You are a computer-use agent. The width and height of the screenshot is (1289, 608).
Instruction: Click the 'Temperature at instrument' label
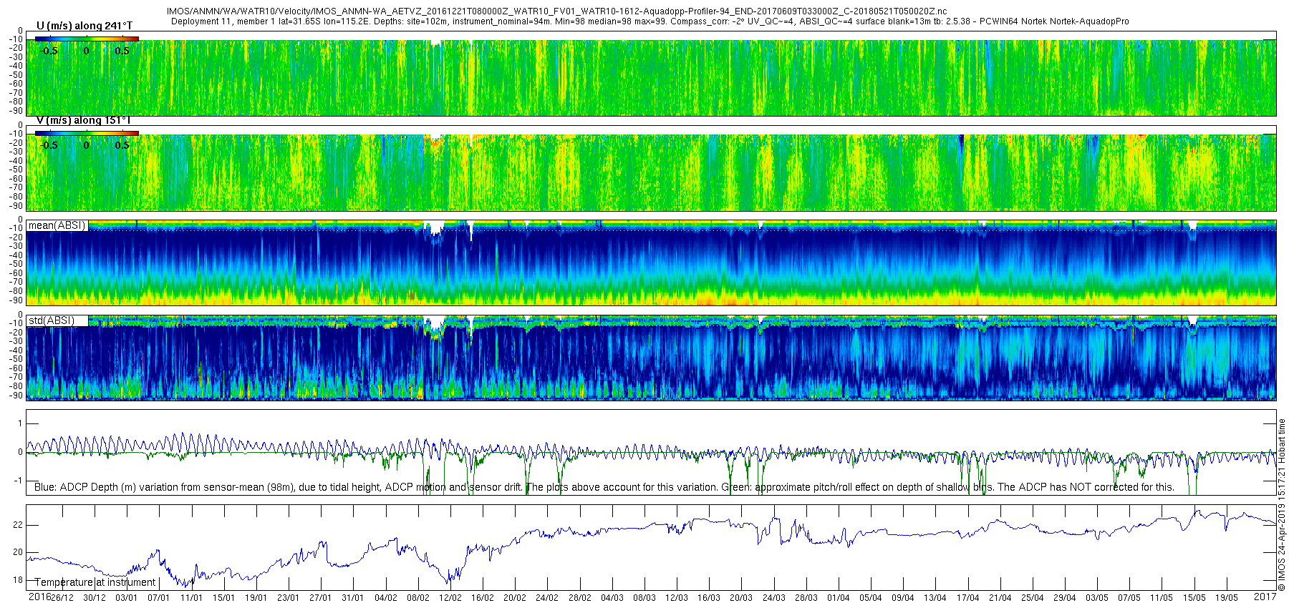point(95,582)
